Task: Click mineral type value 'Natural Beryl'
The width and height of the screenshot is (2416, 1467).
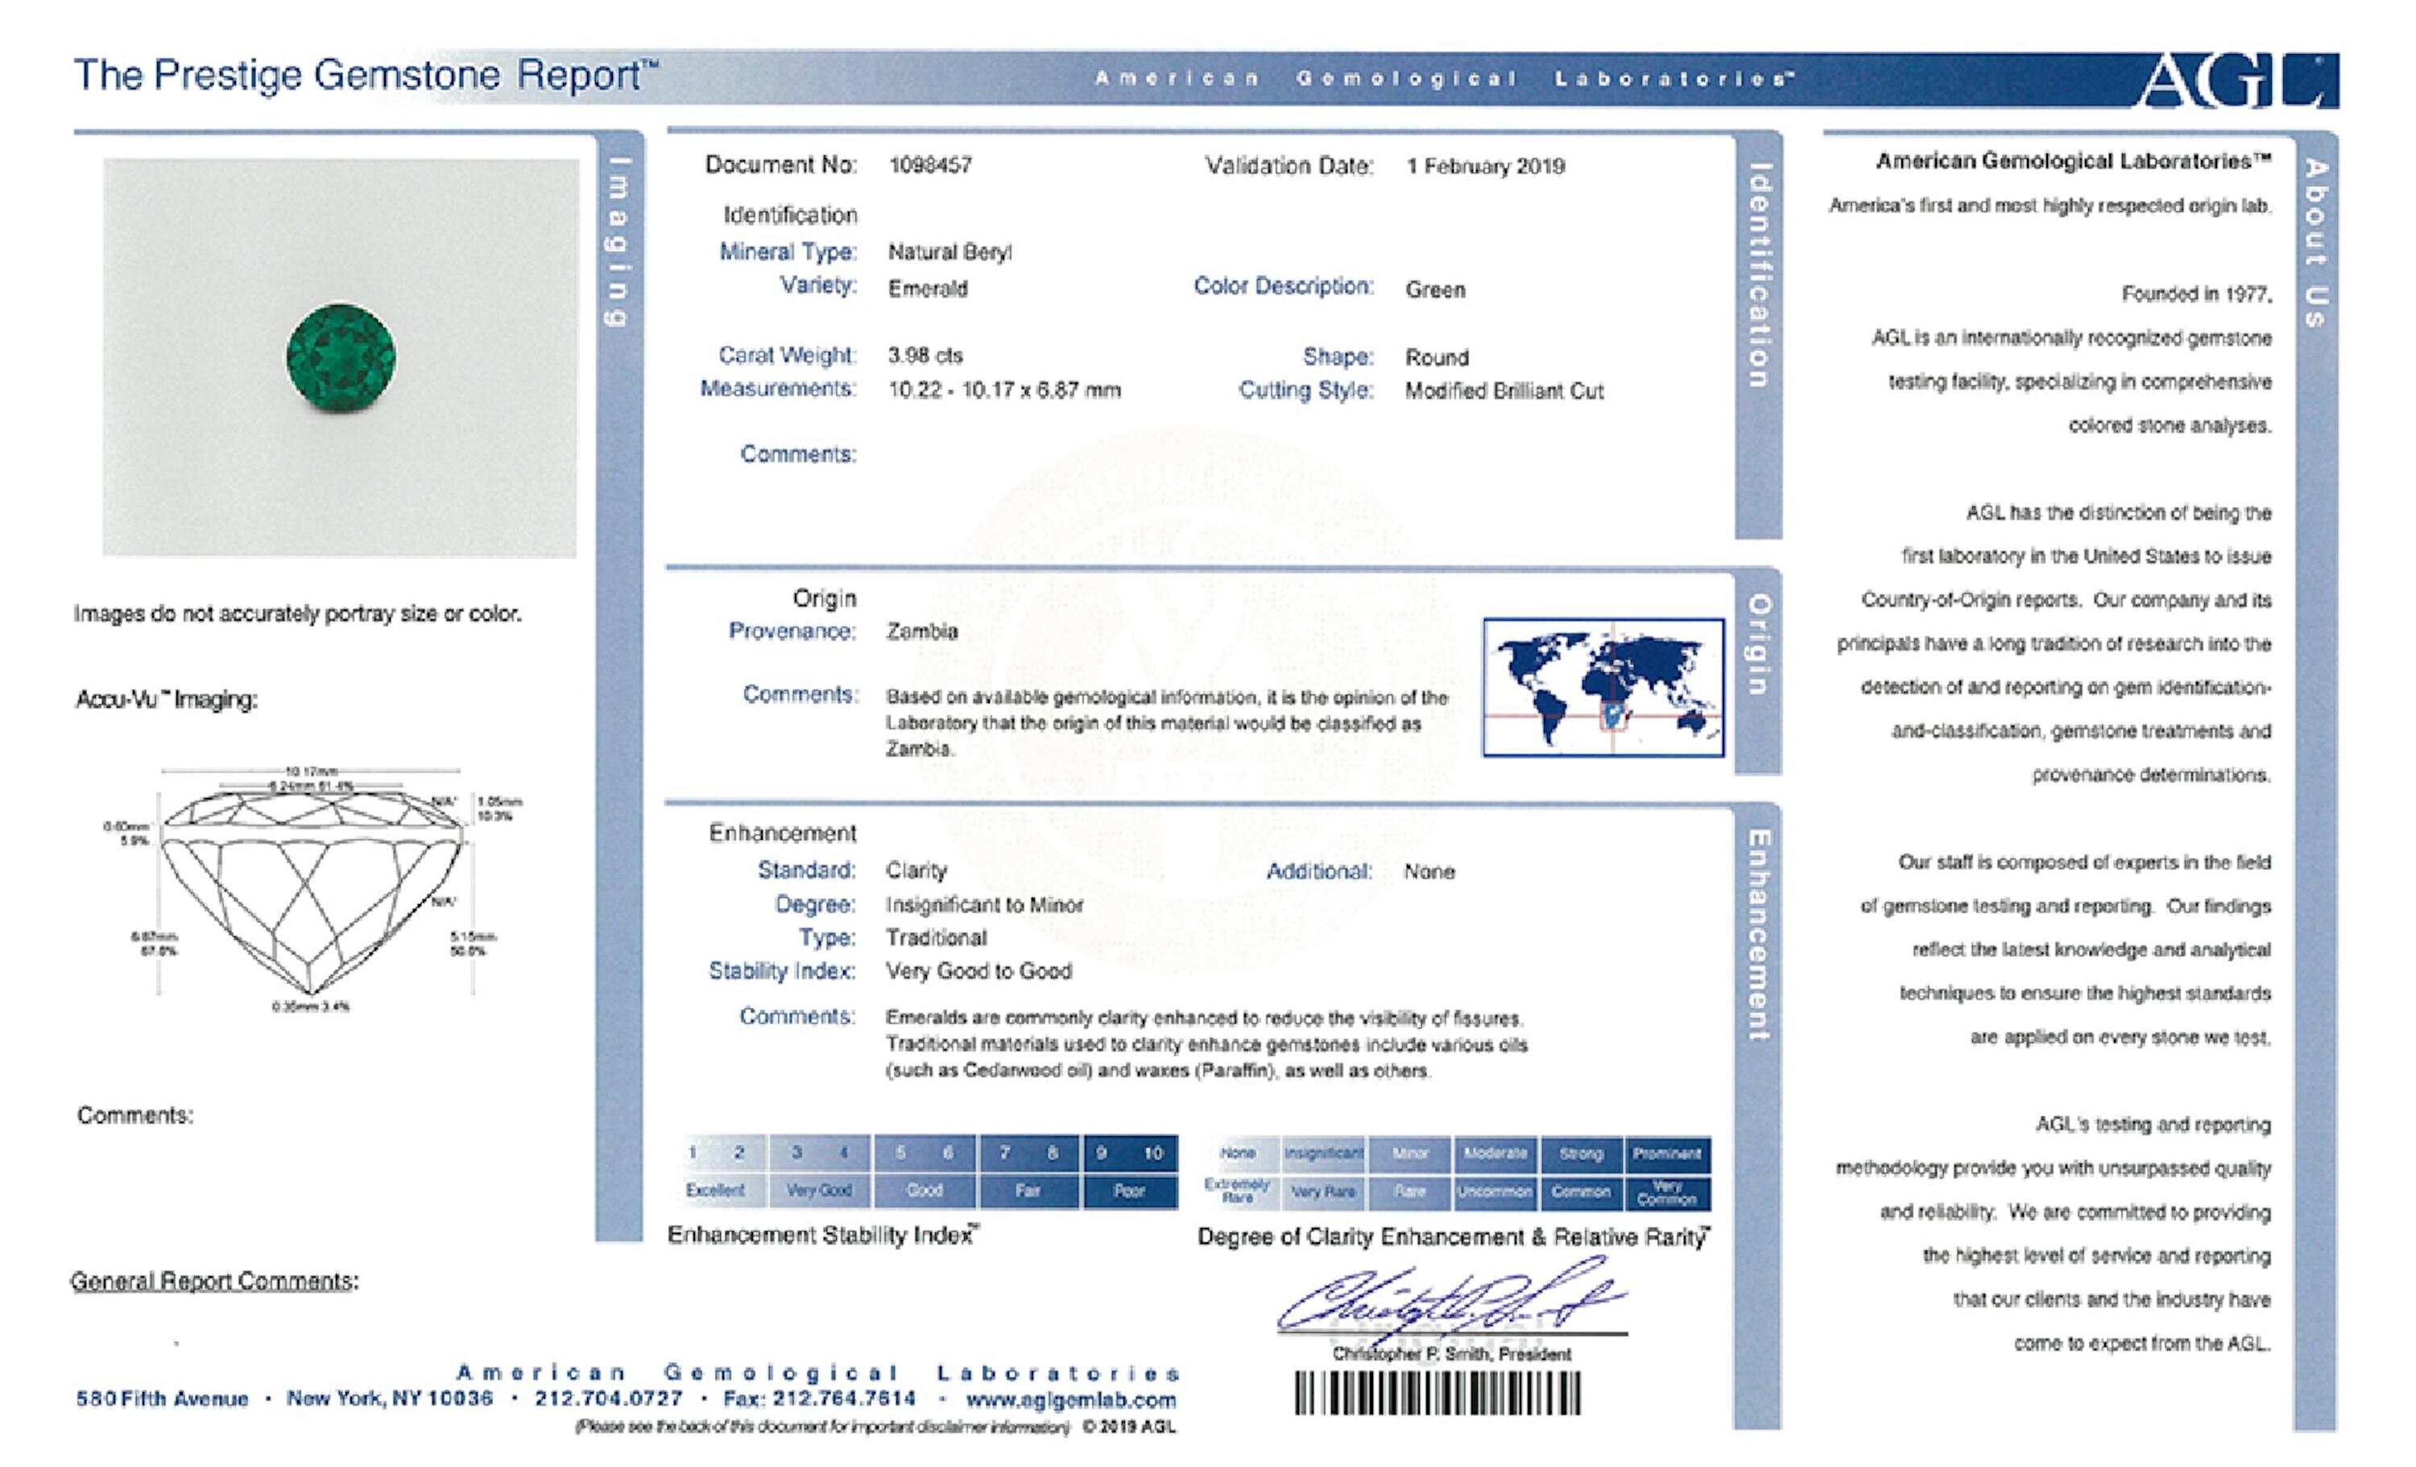Action: 950,252
